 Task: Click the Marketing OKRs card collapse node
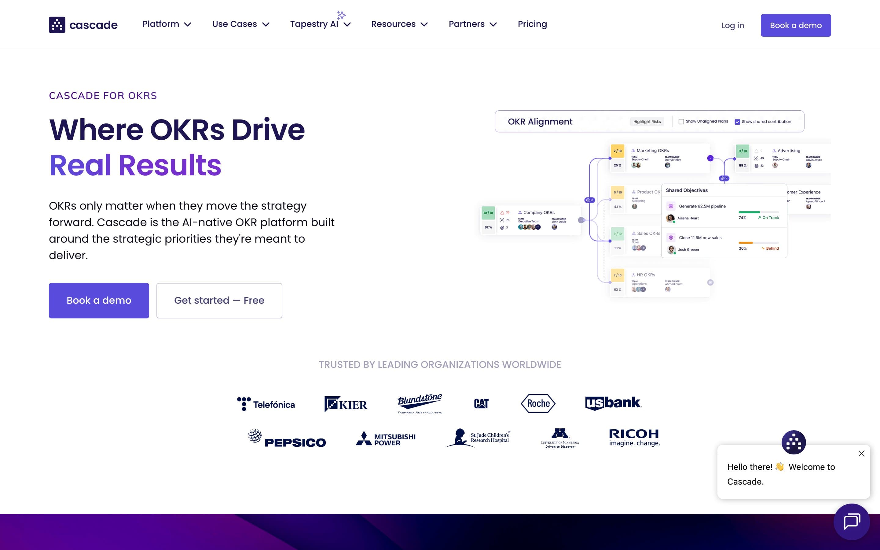tap(710, 158)
